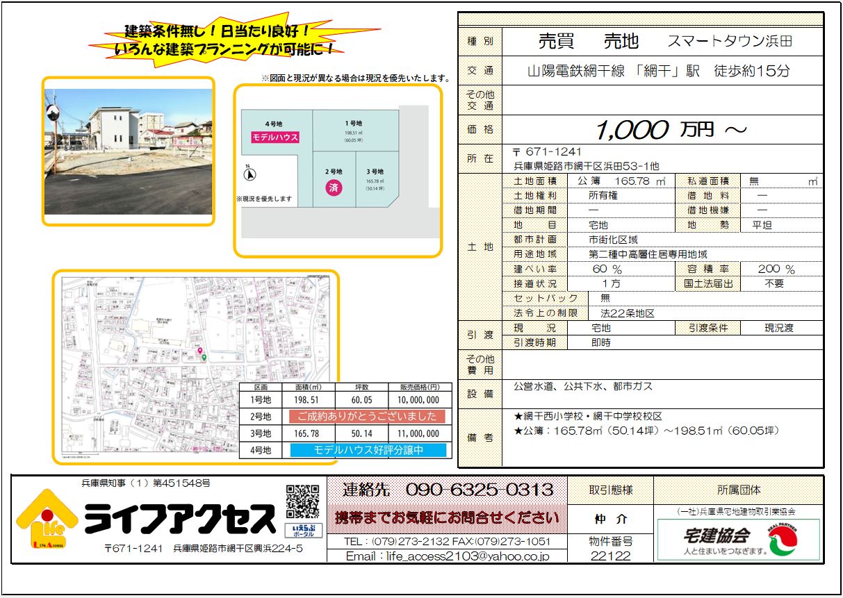Click the １方 road frontage value
843x598 pixels.
[x=612, y=283]
